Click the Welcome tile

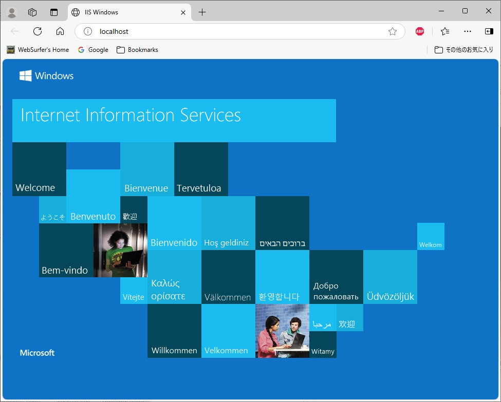point(39,169)
